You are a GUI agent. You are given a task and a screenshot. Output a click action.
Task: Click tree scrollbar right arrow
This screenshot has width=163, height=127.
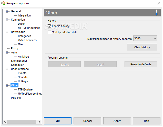click(x=39, y=122)
